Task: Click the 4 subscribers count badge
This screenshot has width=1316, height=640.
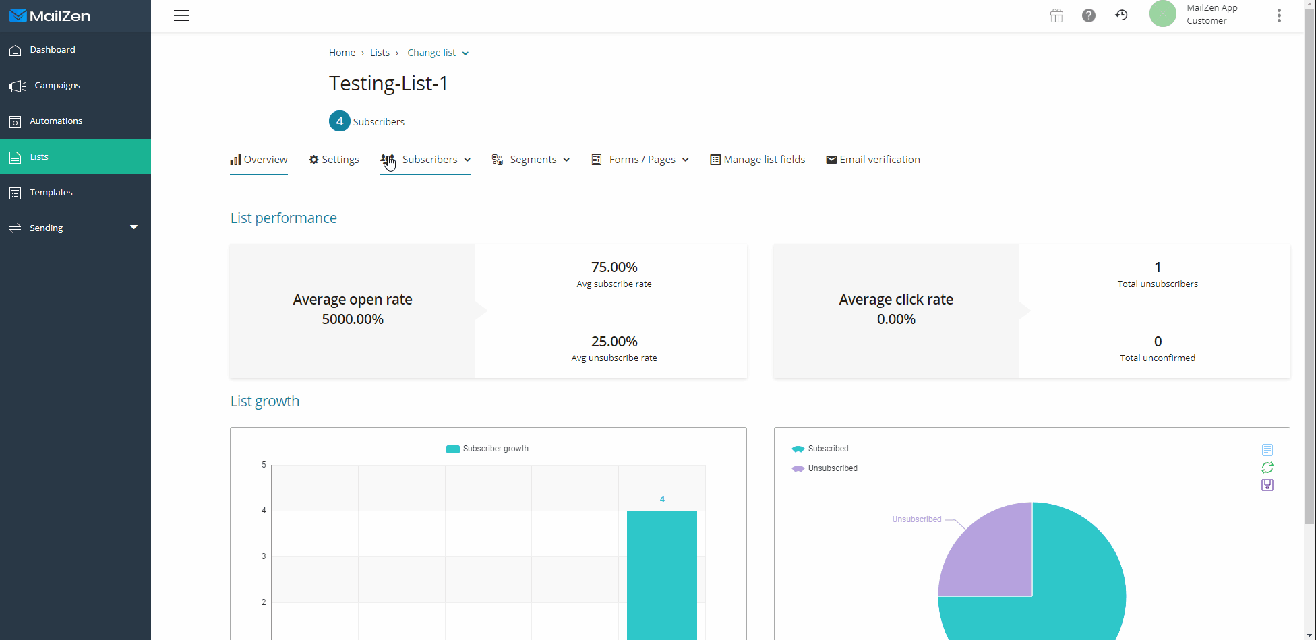Action: [x=340, y=121]
